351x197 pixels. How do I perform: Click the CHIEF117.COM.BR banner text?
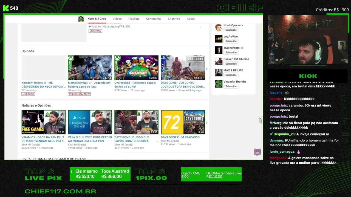60,191
